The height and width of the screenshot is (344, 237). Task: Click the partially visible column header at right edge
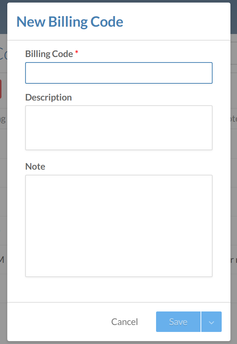233,119
